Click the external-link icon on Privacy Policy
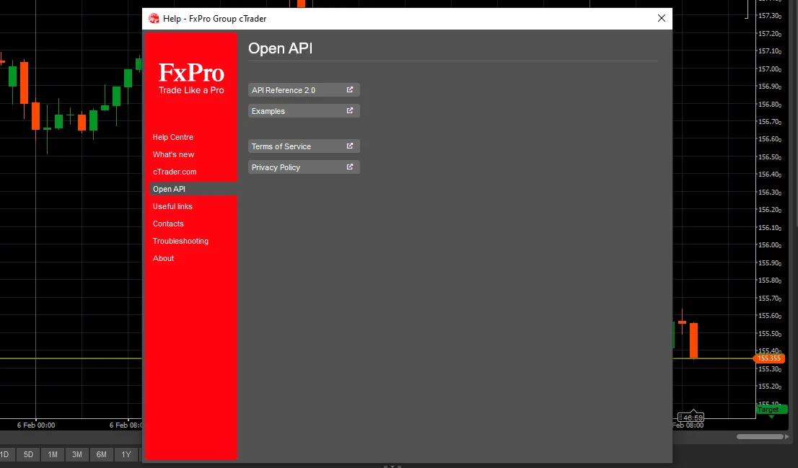The image size is (798, 468). pos(351,167)
